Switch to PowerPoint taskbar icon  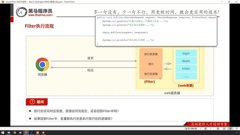tap(26, 132)
